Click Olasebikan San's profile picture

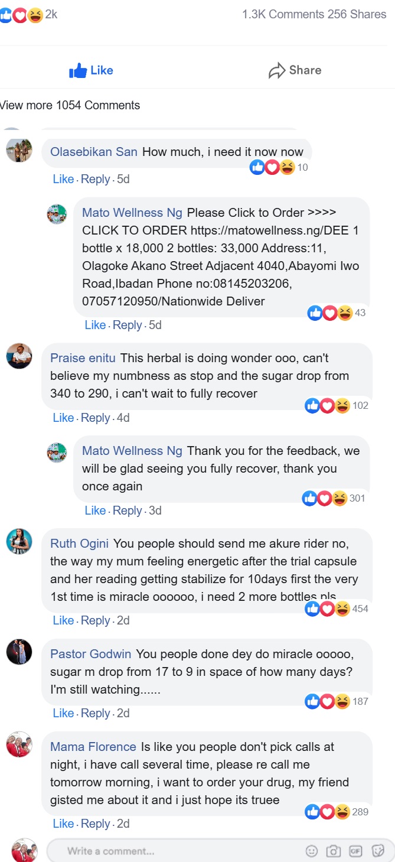pos(19,150)
